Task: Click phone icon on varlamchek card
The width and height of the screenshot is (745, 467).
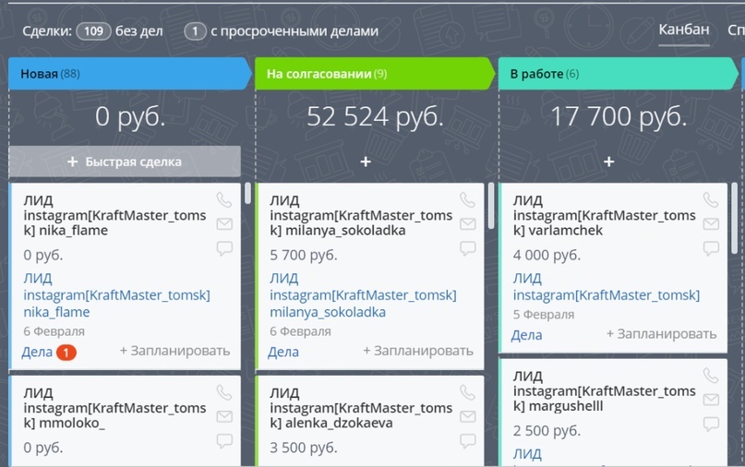Action: pyautogui.click(x=711, y=199)
